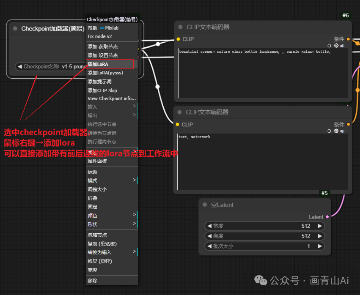Click the 批次大小 1 value field

(264, 246)
